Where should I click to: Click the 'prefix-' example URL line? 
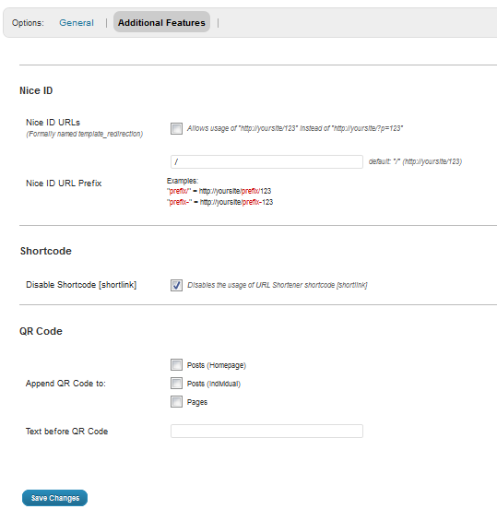(219, 202)
